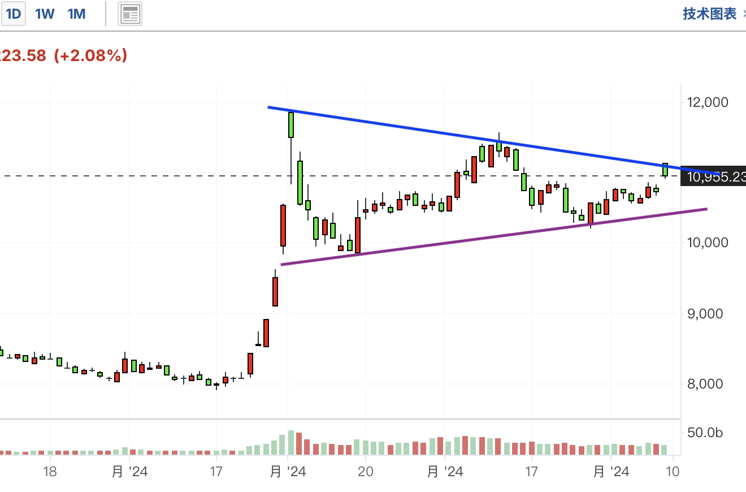Screen dimensions: 746x492
Task: Click the date label 10 on time axis
Action: 673,471
